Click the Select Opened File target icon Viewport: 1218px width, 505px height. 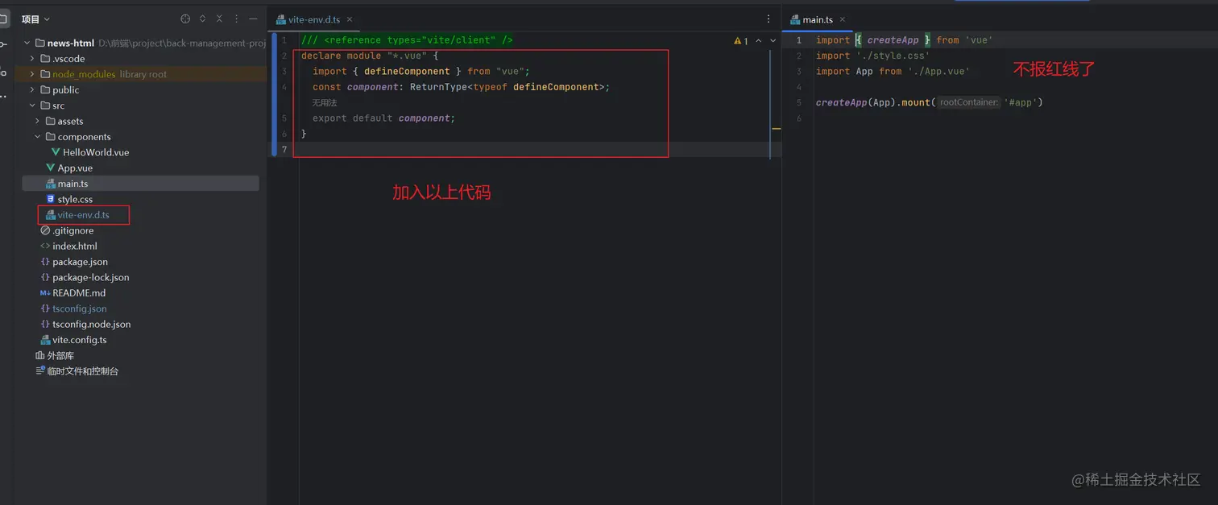coord(185,19)
